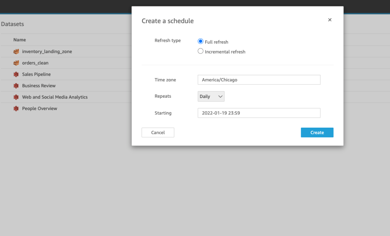Viewport: 390px width, 236px height.
Task: Click the People Overview dataset icon
Action: click(16, 108)
